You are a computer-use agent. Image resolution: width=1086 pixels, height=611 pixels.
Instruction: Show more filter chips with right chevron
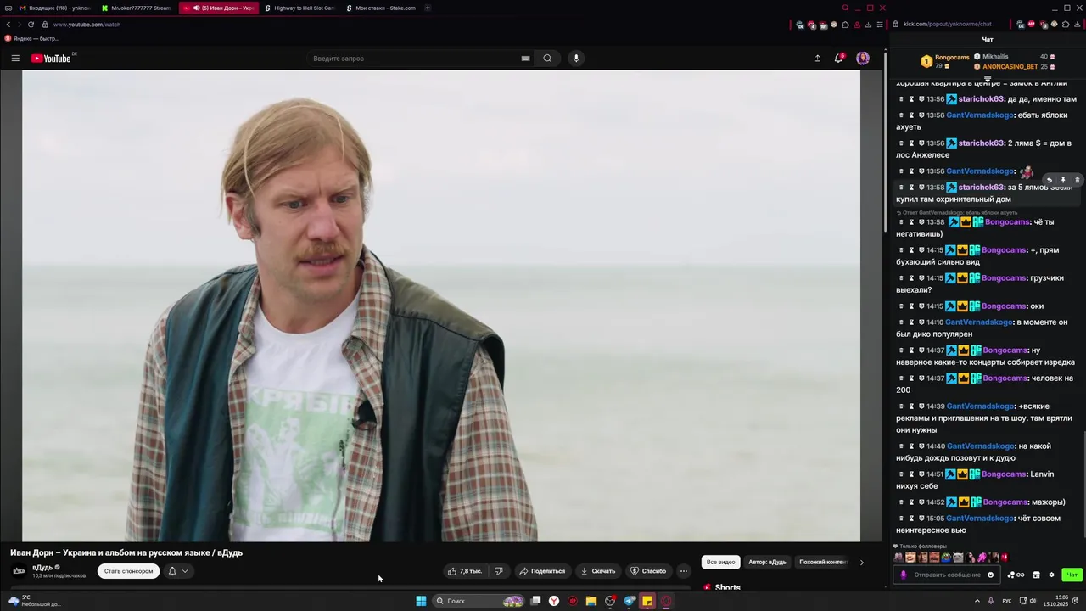point(862,562)
